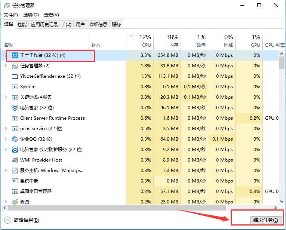Click the 千牛工作台 process icon
Screen dimensions: 286x230
tap(15, 55)
